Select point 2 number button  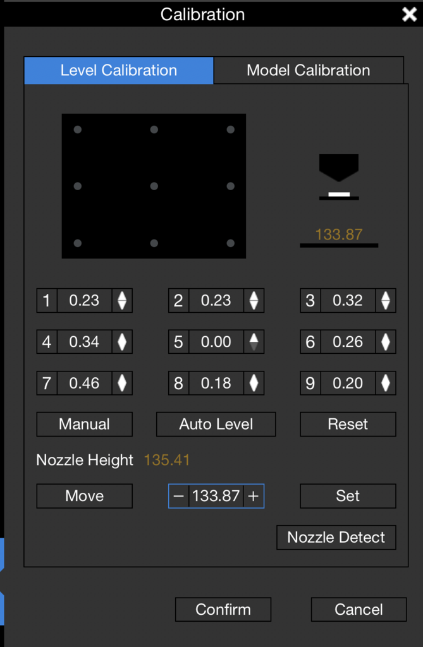click(178, 300)
